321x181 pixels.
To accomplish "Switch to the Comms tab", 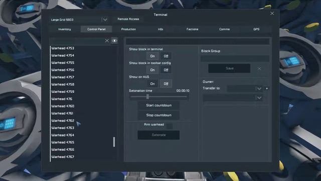I will click(224, 29).
